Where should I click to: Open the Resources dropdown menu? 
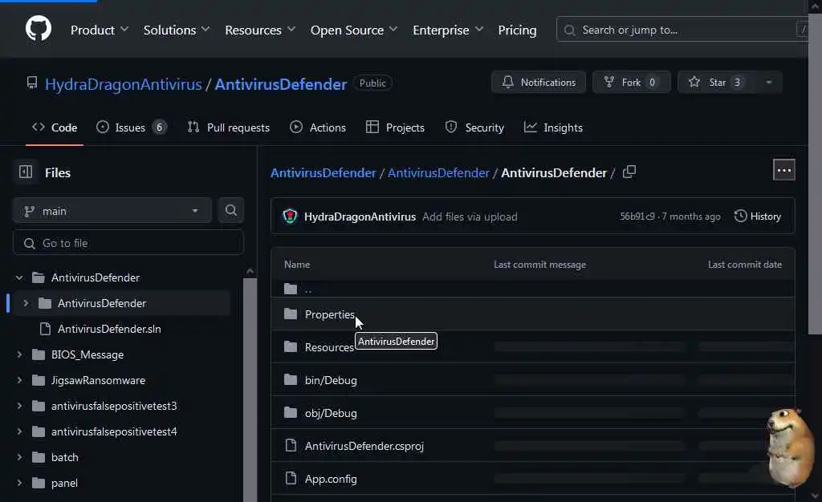pos(261,30)
